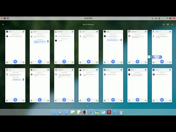Switch layout view using the header panel icon
The height and width of the screenshot is (132, 176).
(x=168, y=24)
